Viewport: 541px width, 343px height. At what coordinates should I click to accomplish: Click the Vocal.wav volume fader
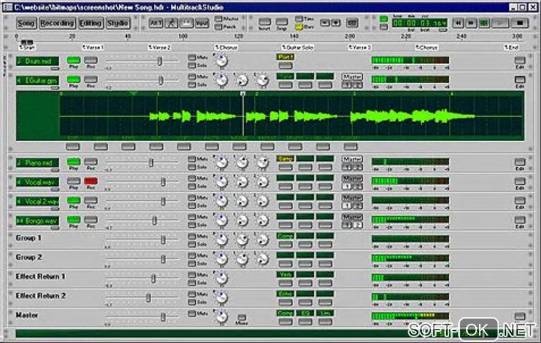(163, 182)
